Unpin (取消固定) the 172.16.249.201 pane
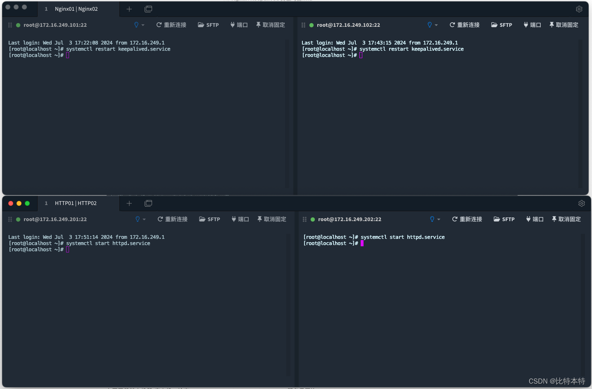592x389 pixels. [x=271, y=219]
